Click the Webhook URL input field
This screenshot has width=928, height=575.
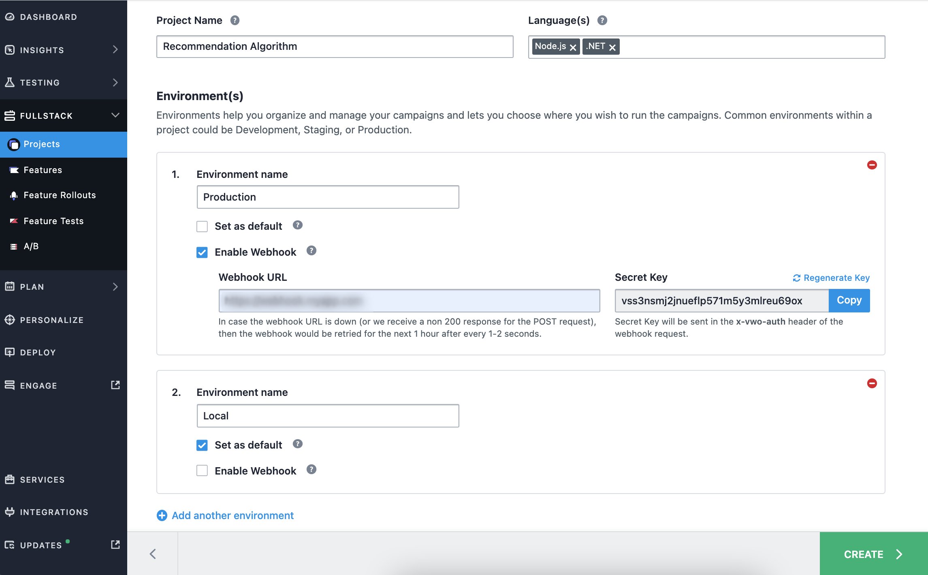tap(409, 300)
